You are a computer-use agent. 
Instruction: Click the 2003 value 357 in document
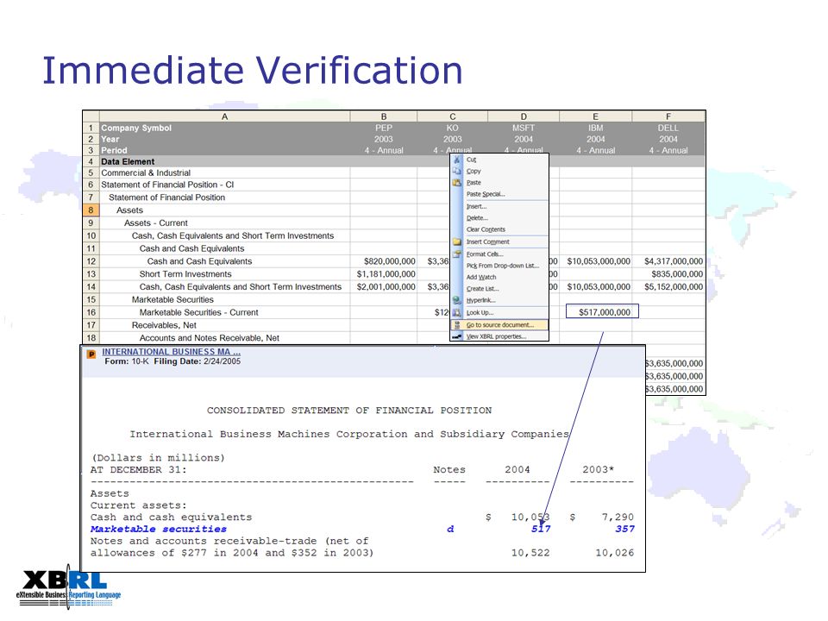pyautogui.click(x=624, y=529)
